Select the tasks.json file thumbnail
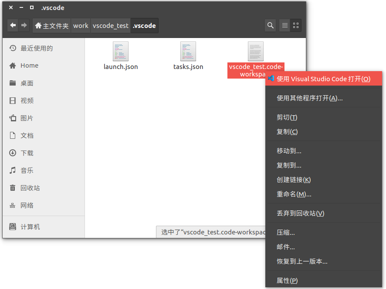 (188, 51)
